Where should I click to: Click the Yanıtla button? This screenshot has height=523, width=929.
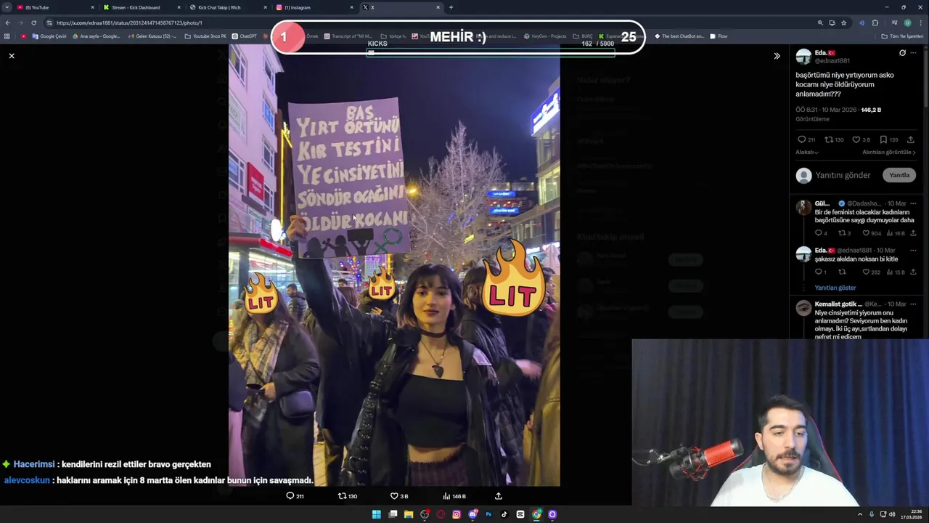pyautogui.click(x=899, y=175)
